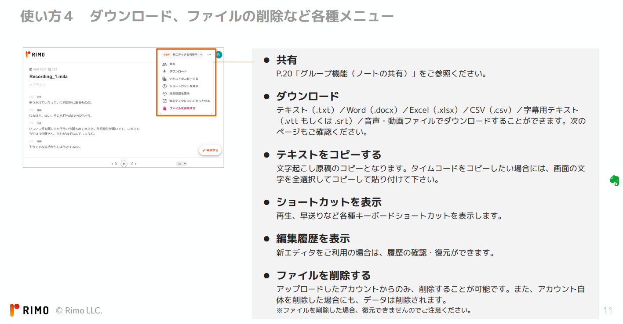623x324 pixels.
Task: Click the Recording_1.m4a file title
Action: 48,76
